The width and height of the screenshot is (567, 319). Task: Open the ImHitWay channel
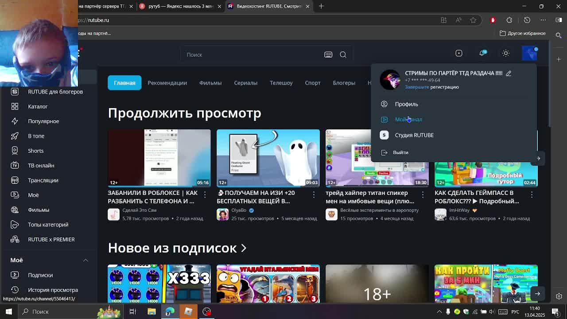(459, 210)
